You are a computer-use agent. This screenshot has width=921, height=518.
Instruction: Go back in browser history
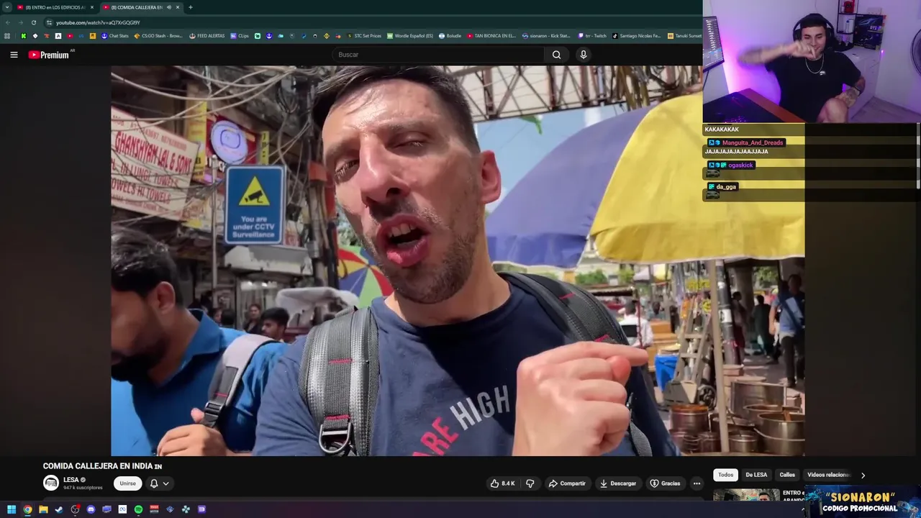click(7, 22)
